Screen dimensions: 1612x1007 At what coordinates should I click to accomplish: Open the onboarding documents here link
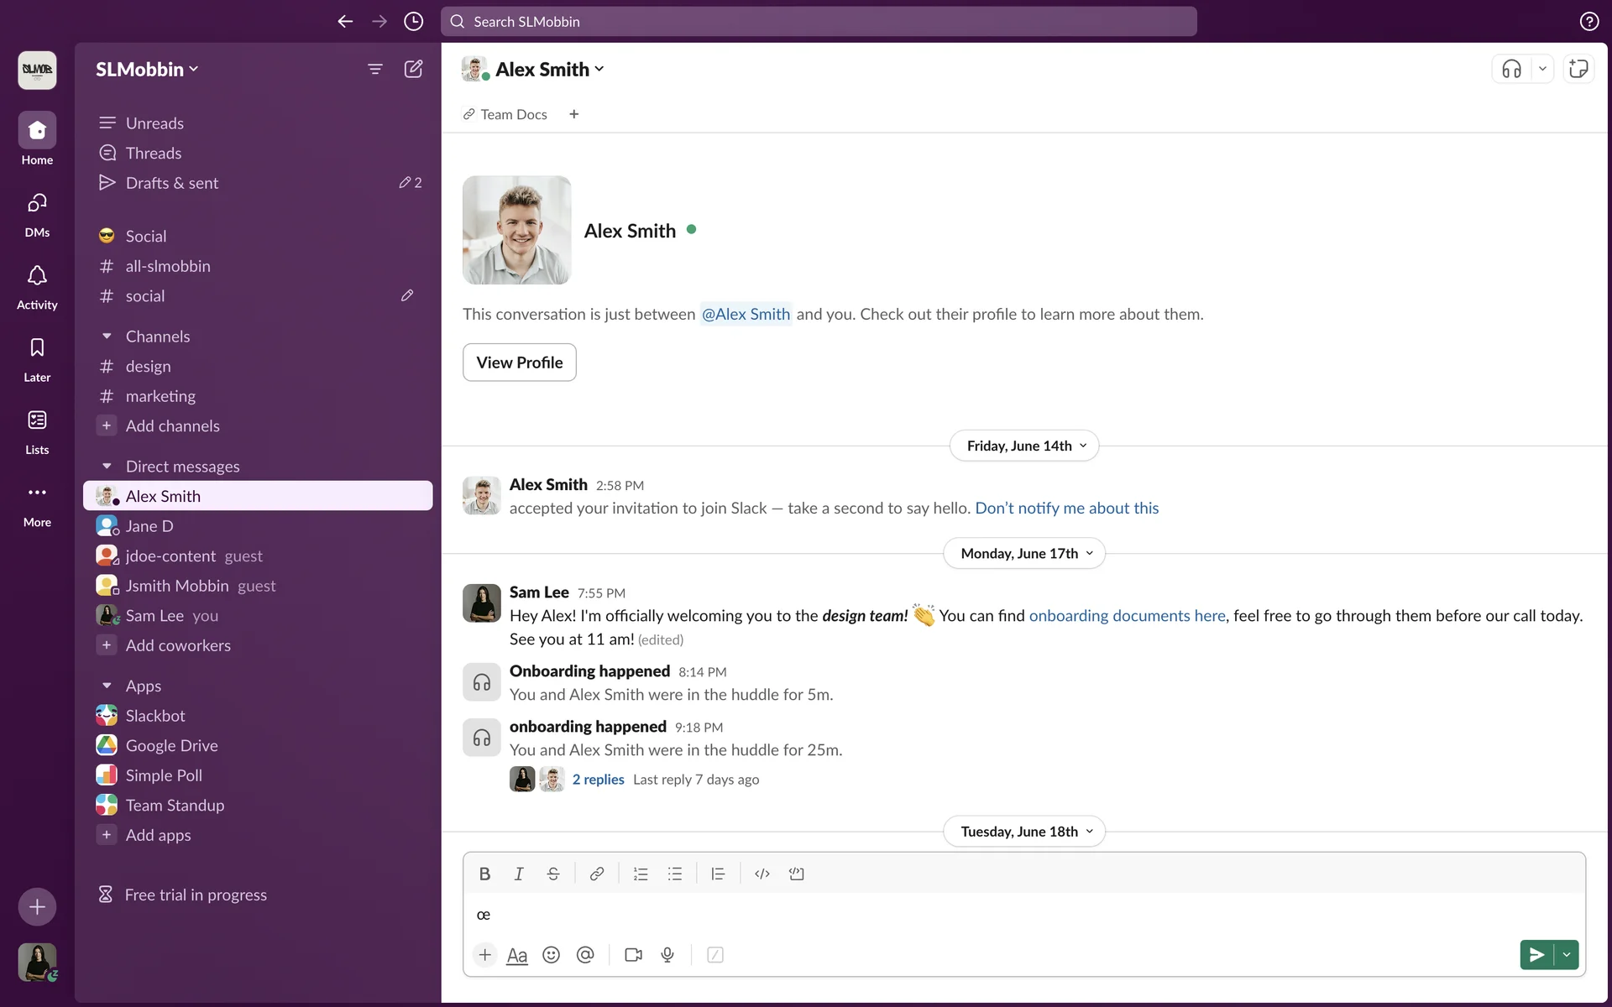1127,615
